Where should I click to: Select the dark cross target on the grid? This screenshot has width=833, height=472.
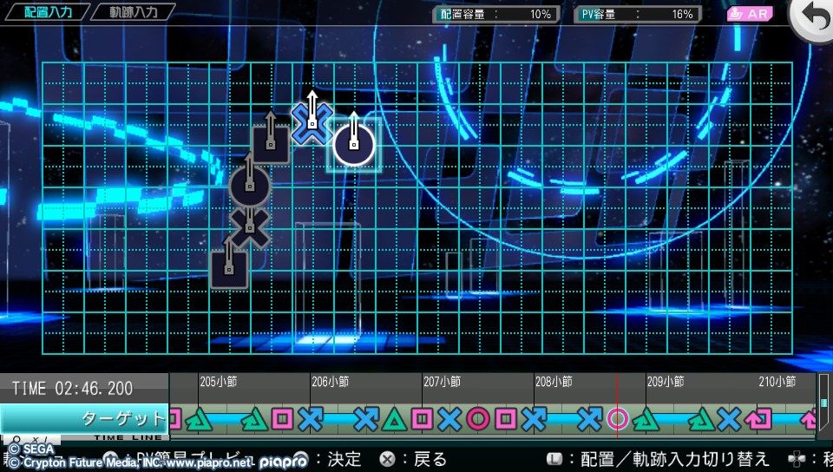pos(250,227)
